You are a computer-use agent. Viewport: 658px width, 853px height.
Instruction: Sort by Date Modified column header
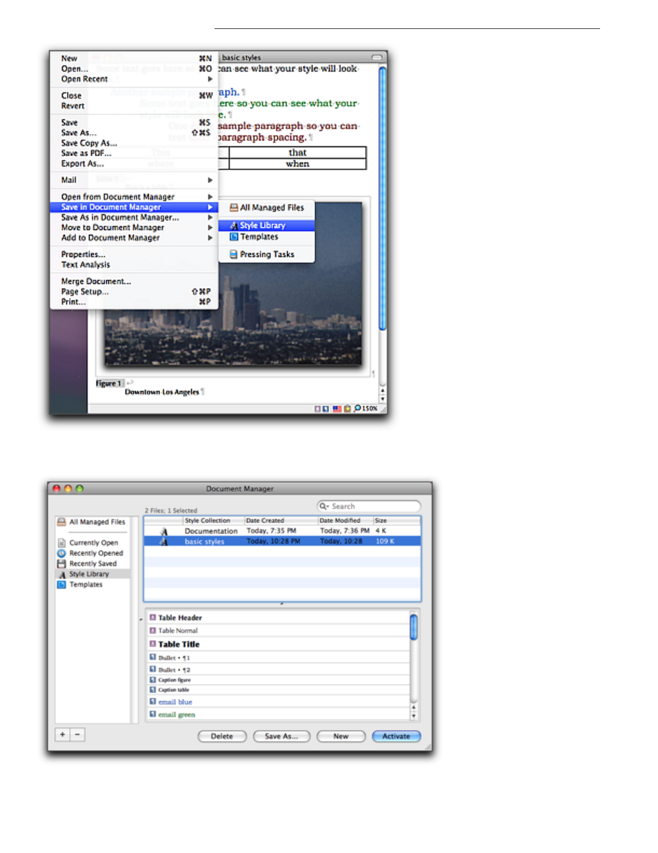pos(345,521)
